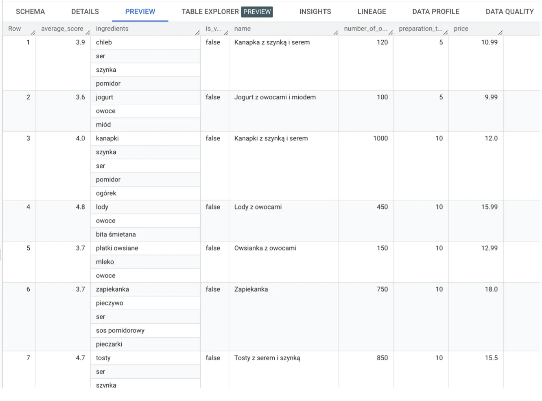Click the name column resize handle
The height and width of the screenshot is (401, 542).
point(336,33)
